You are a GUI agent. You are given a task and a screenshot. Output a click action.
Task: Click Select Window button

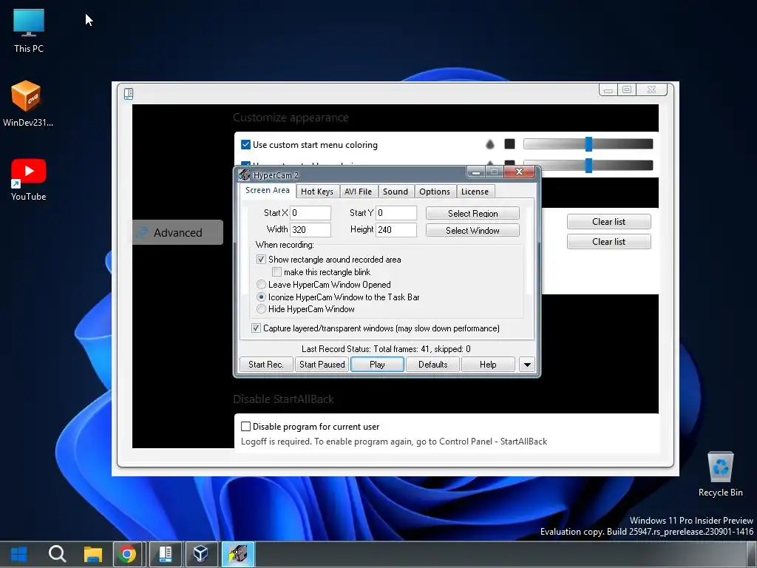tap(472, 231)
